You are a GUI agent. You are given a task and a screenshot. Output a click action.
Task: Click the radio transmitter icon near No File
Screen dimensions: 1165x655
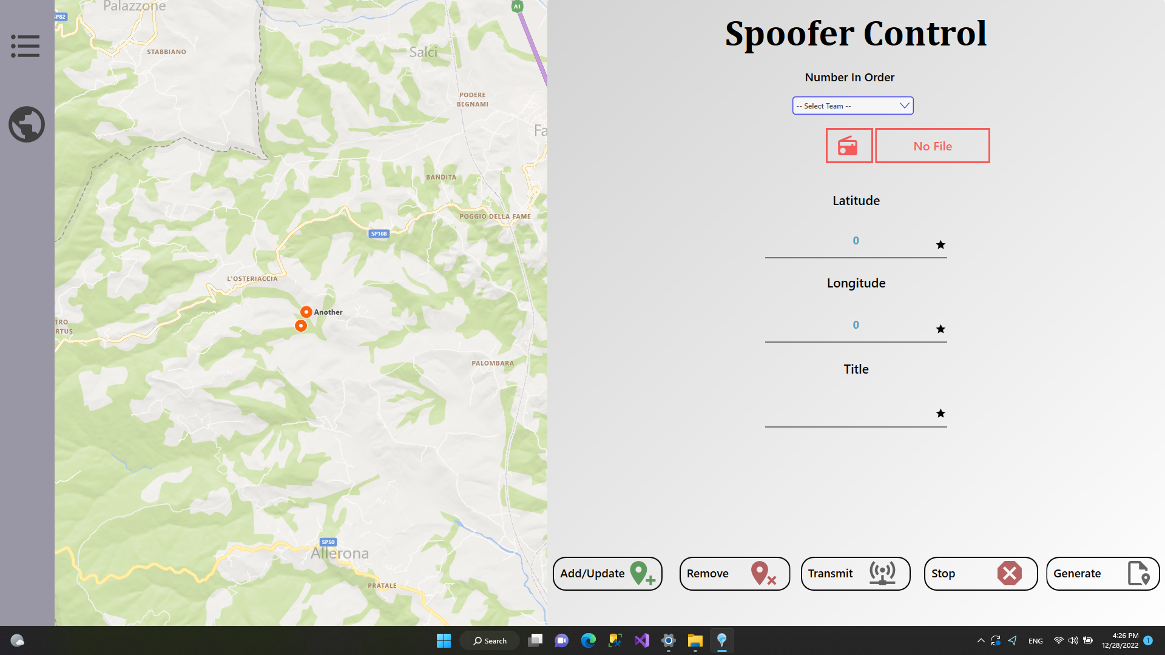click(x=849, y=146)
